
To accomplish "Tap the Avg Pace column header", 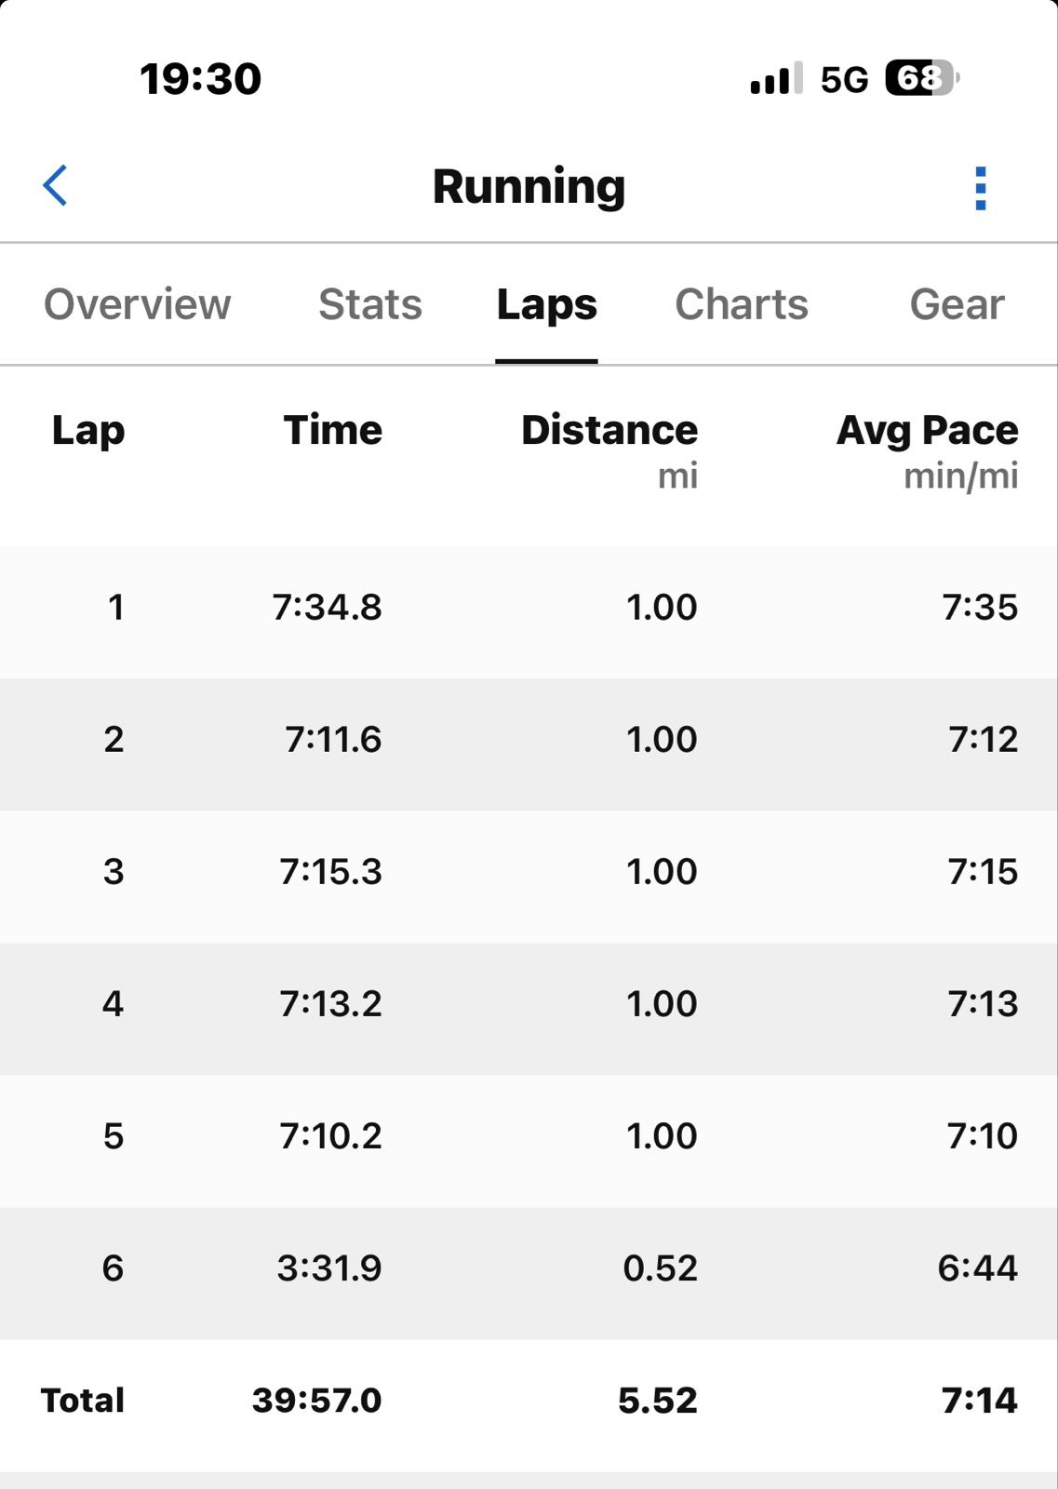I will 927,431.
